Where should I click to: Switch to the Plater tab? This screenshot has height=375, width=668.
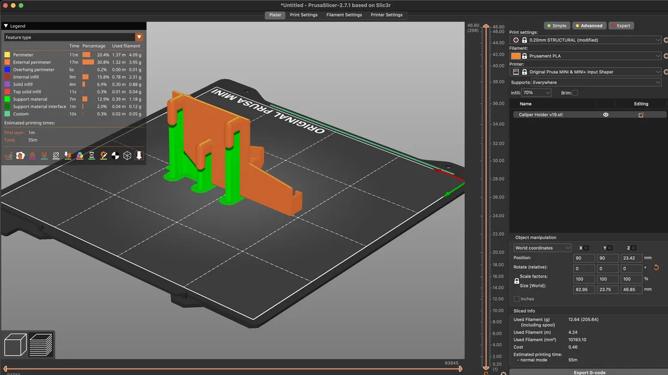(275, 15)
